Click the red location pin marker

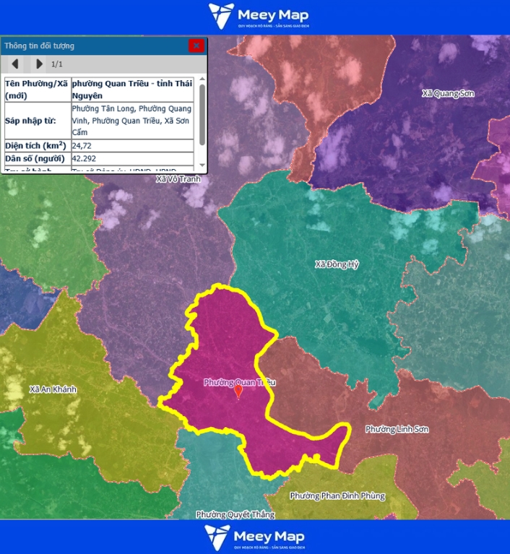coord(238,391)
